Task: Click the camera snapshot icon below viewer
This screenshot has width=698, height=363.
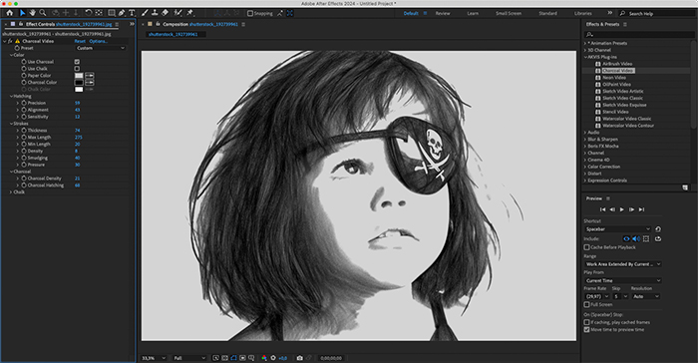Action: tap(299, 358)
